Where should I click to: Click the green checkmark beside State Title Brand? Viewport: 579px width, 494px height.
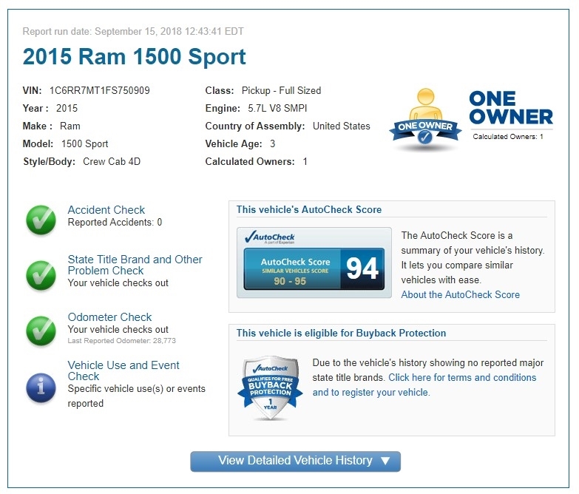(41, 274)
